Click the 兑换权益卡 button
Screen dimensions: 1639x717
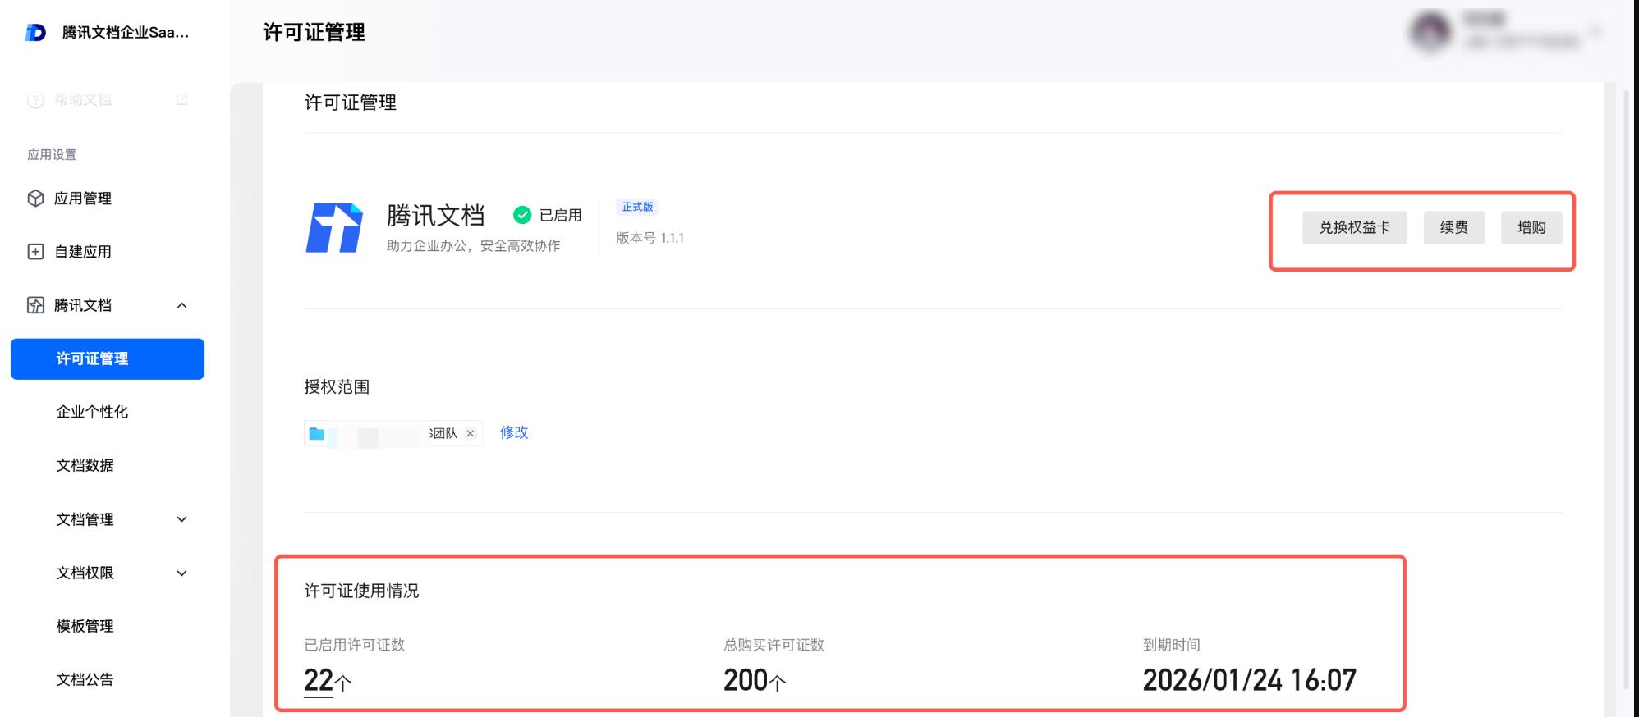1355,228
